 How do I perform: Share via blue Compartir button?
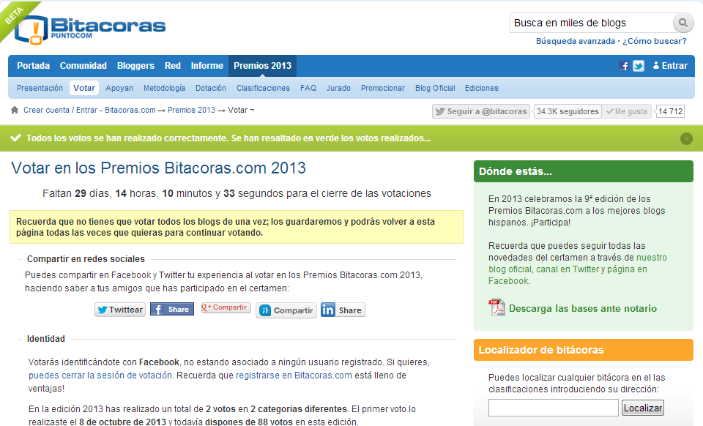point(286,310)
